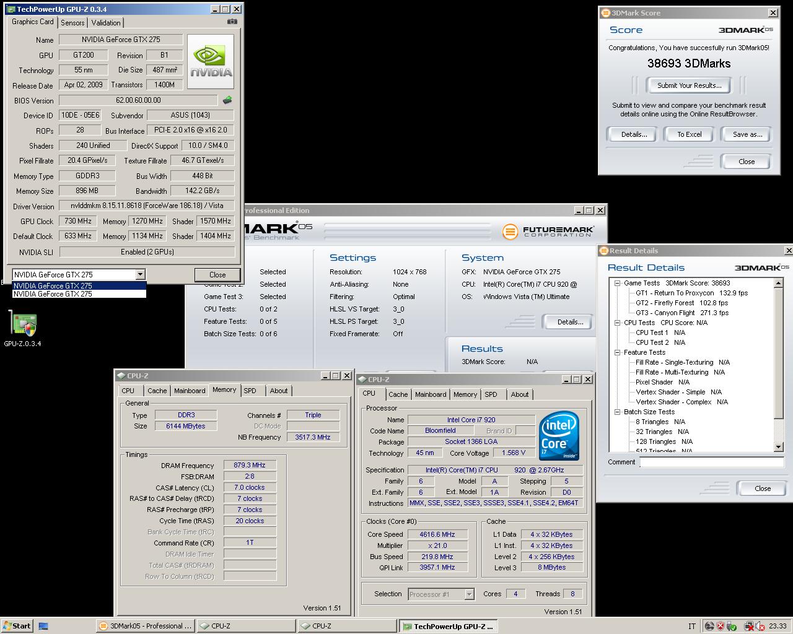Click the GPU Clock value 730 MHz

pos(78,221)
